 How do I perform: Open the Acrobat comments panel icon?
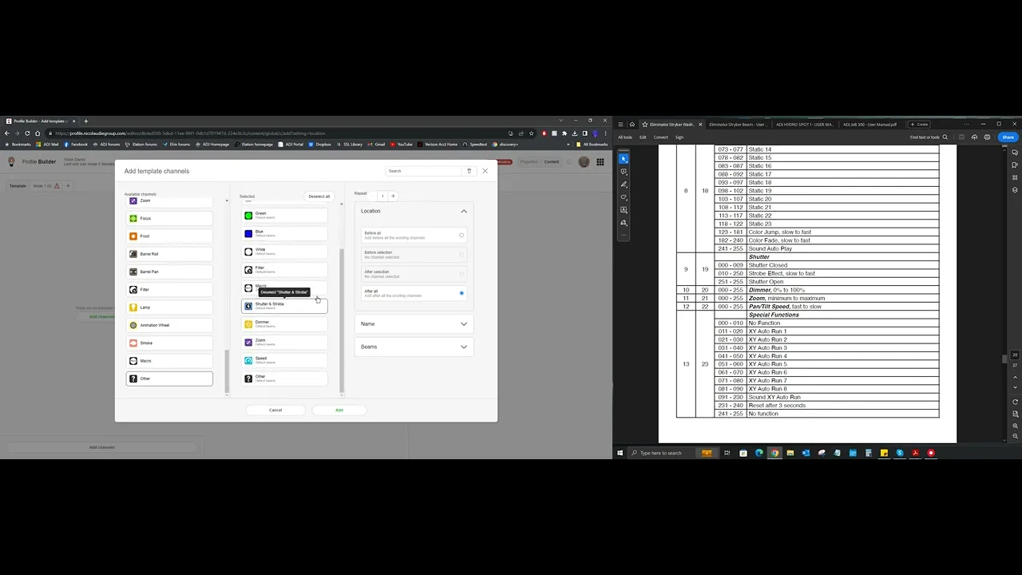[1015, 151]
